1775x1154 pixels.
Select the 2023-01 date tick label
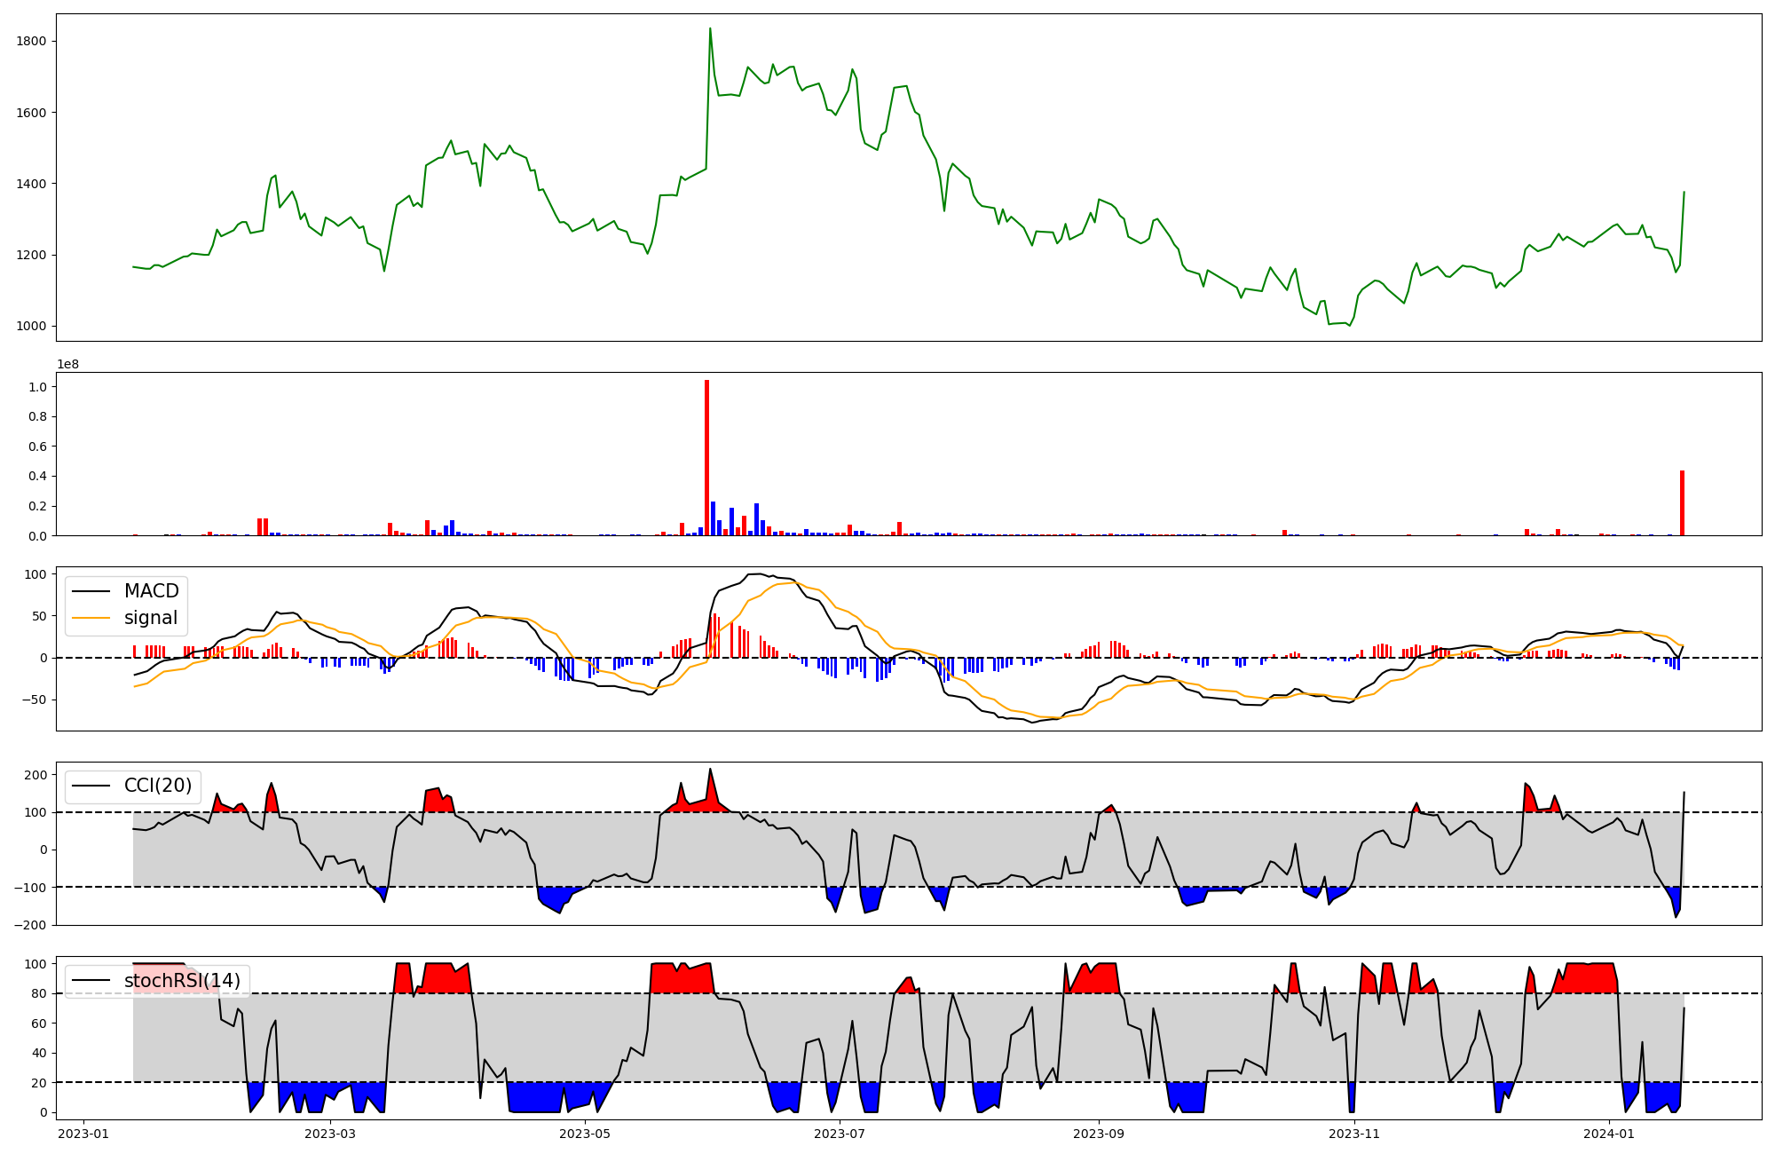(83, 1134)
